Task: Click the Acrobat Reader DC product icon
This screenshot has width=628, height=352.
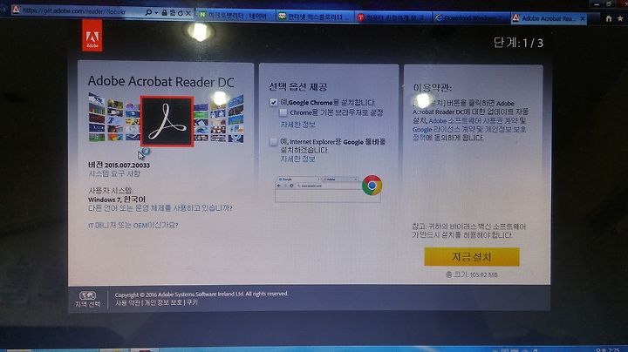Action: pos(167,122)
